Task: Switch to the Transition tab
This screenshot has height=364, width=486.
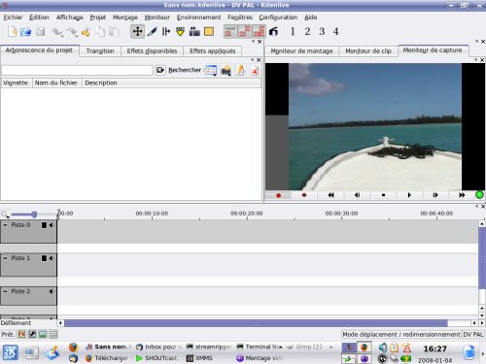Action: tap(100, 51)
